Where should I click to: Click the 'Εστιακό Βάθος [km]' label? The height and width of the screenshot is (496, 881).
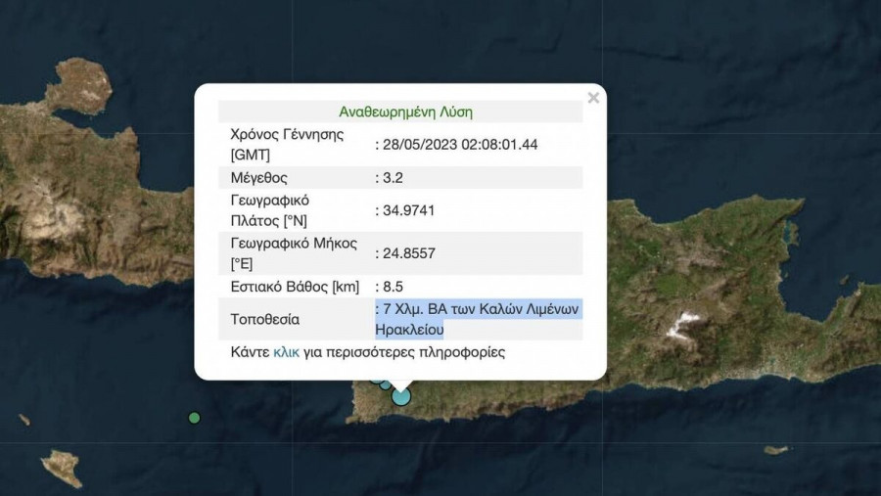click(x=295, y=287)
